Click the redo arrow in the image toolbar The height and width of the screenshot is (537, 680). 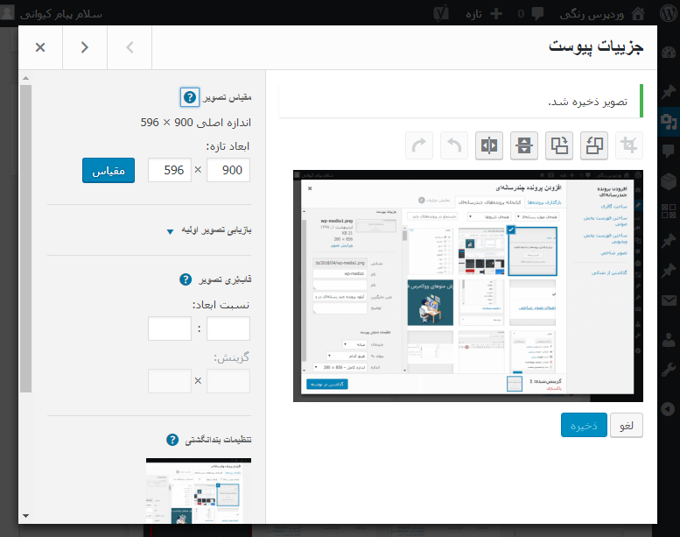point(421,145)
